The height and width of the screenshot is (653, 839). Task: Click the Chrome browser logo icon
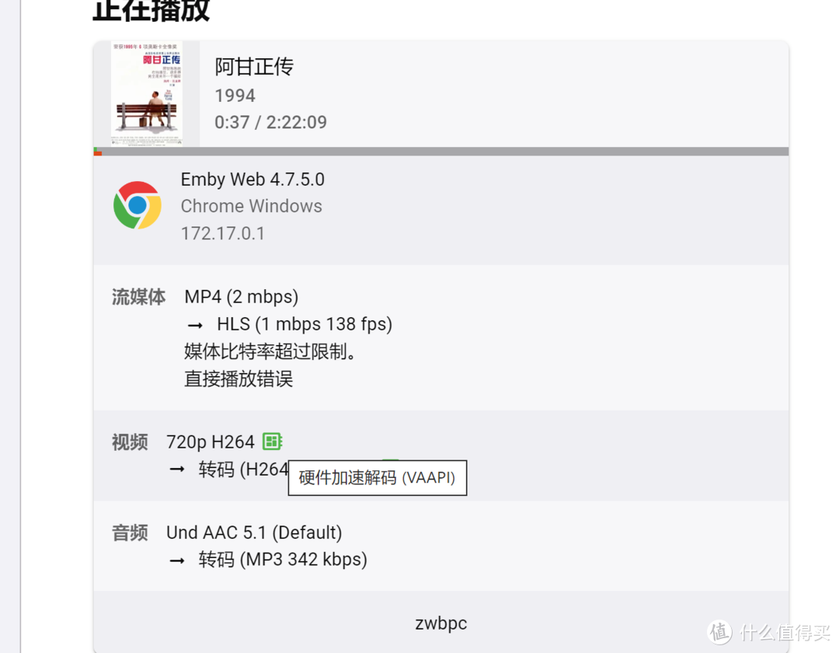click(138, 205)
